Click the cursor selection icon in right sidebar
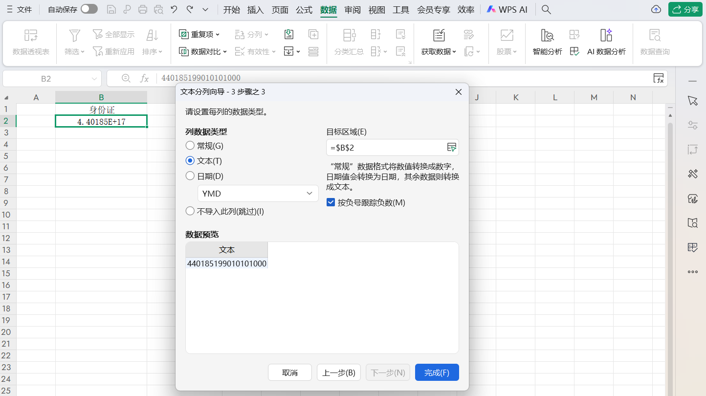 (692, 101)
